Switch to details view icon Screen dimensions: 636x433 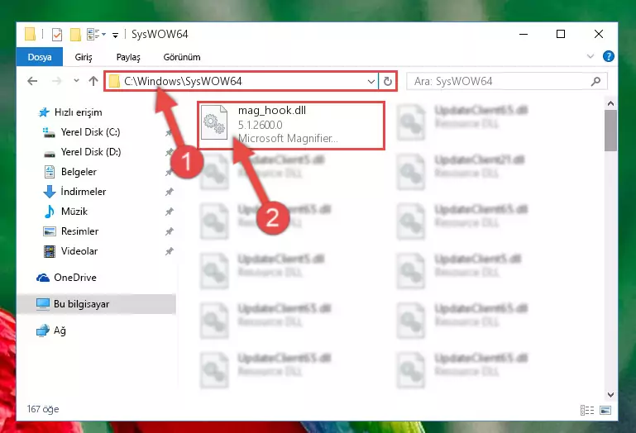[587, 411]
